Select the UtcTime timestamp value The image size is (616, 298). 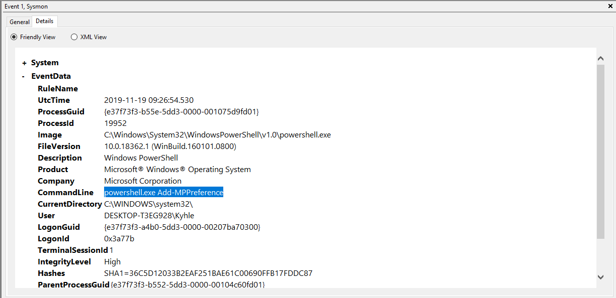pos(148,100)
